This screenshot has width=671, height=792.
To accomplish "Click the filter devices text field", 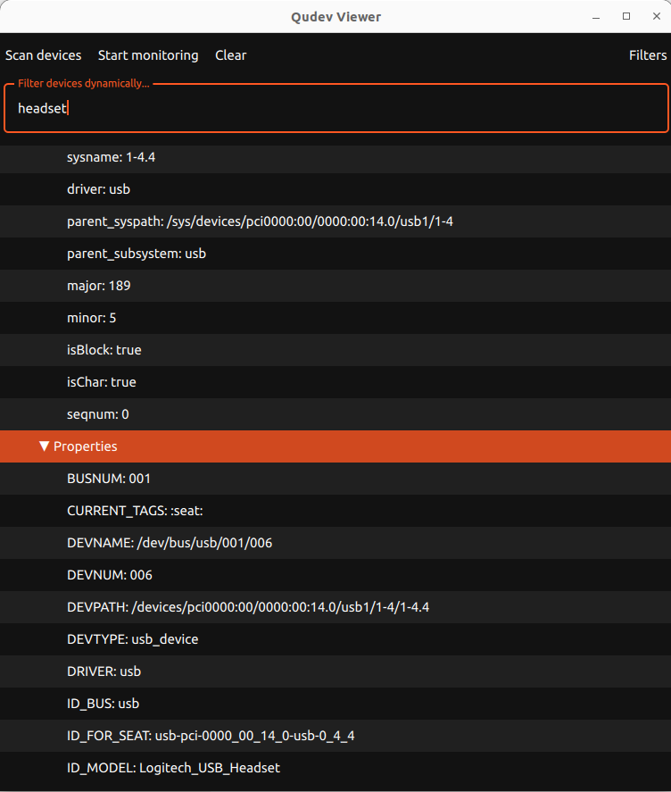I will tap(335, 109).
